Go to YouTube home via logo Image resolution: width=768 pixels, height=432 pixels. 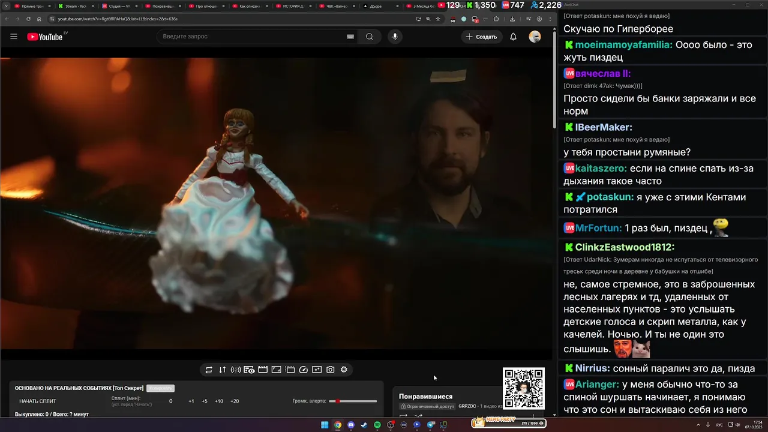coord(45,37)
